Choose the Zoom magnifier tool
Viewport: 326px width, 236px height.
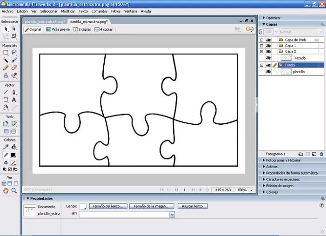[14, 190]
